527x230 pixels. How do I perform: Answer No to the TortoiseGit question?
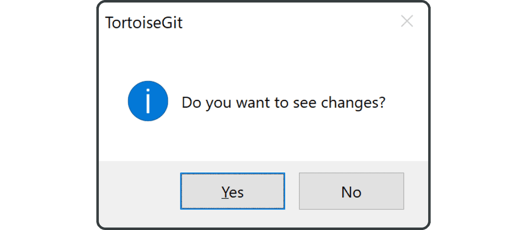pos(351,191)
